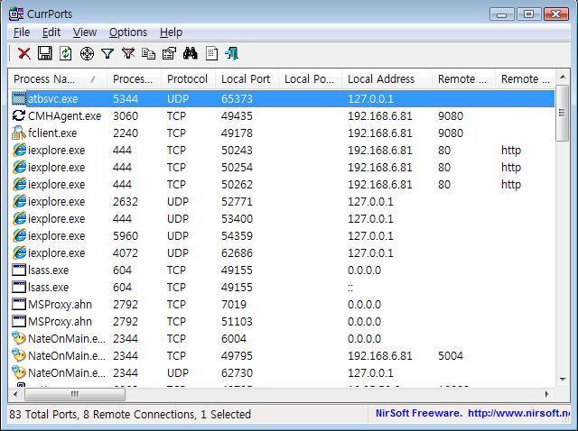
Task: Click the funnel filter toolbar icon
Action: (x=107, y=54)
